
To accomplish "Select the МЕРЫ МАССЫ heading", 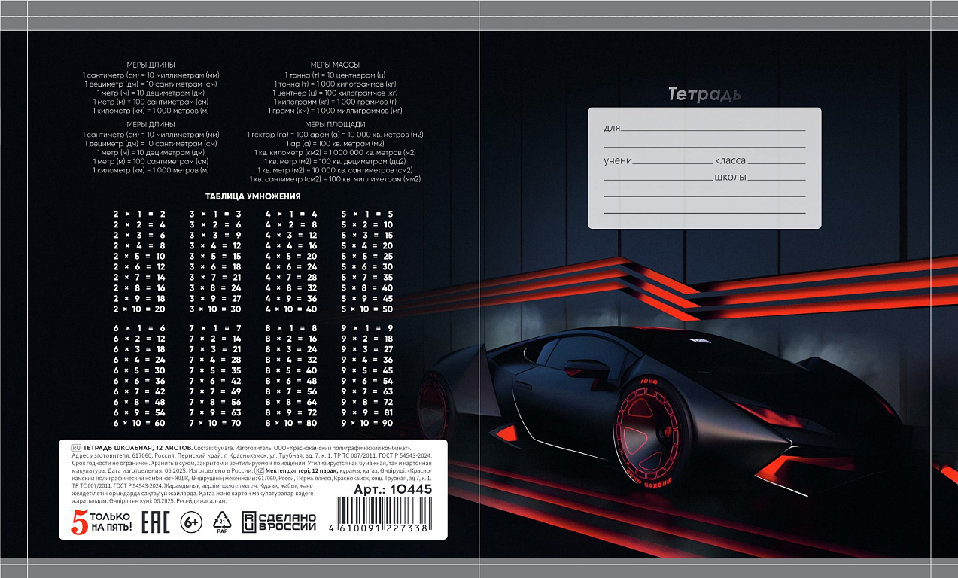I will coord(335,65).
